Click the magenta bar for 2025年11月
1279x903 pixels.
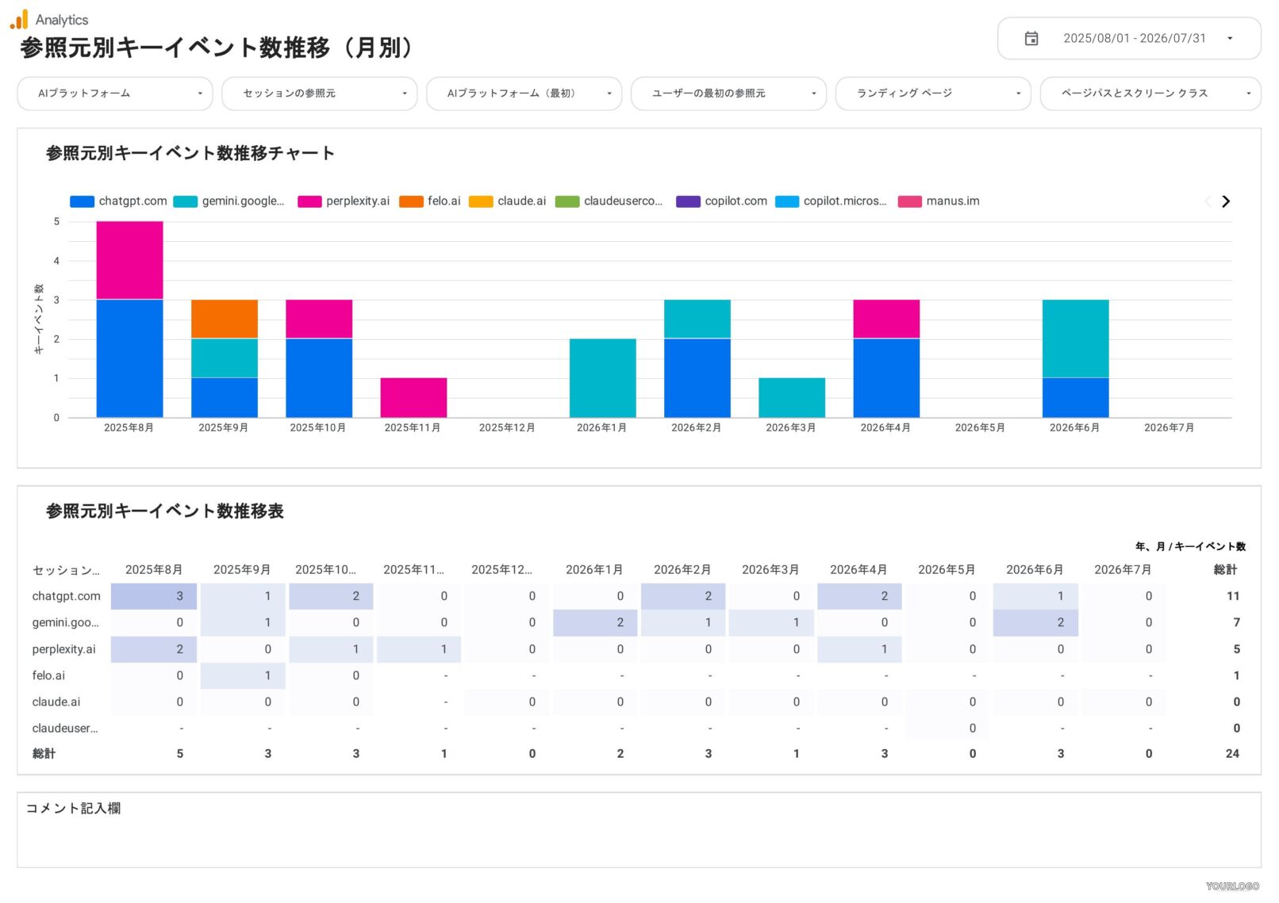tap(413, 397)
